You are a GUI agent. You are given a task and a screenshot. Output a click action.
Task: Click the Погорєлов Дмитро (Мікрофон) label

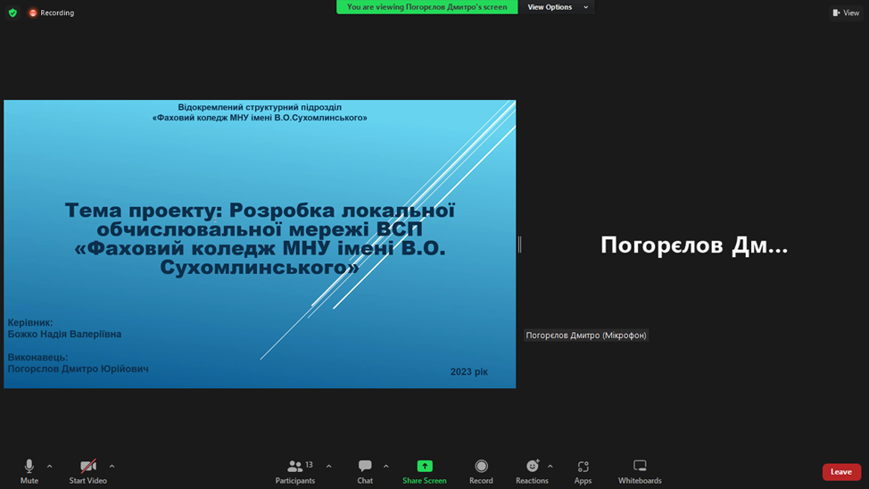coord(586,335)
